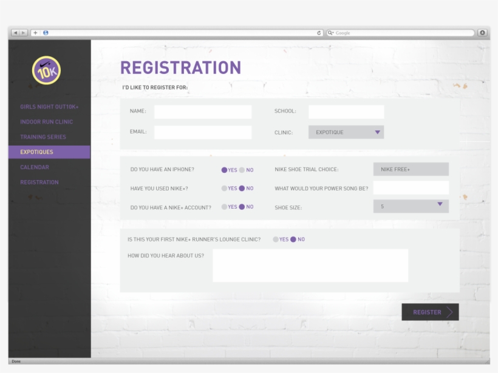Open Nike Shoe Trial Choice selector
Screen dimensions: 498x373
tap(411, 169)
